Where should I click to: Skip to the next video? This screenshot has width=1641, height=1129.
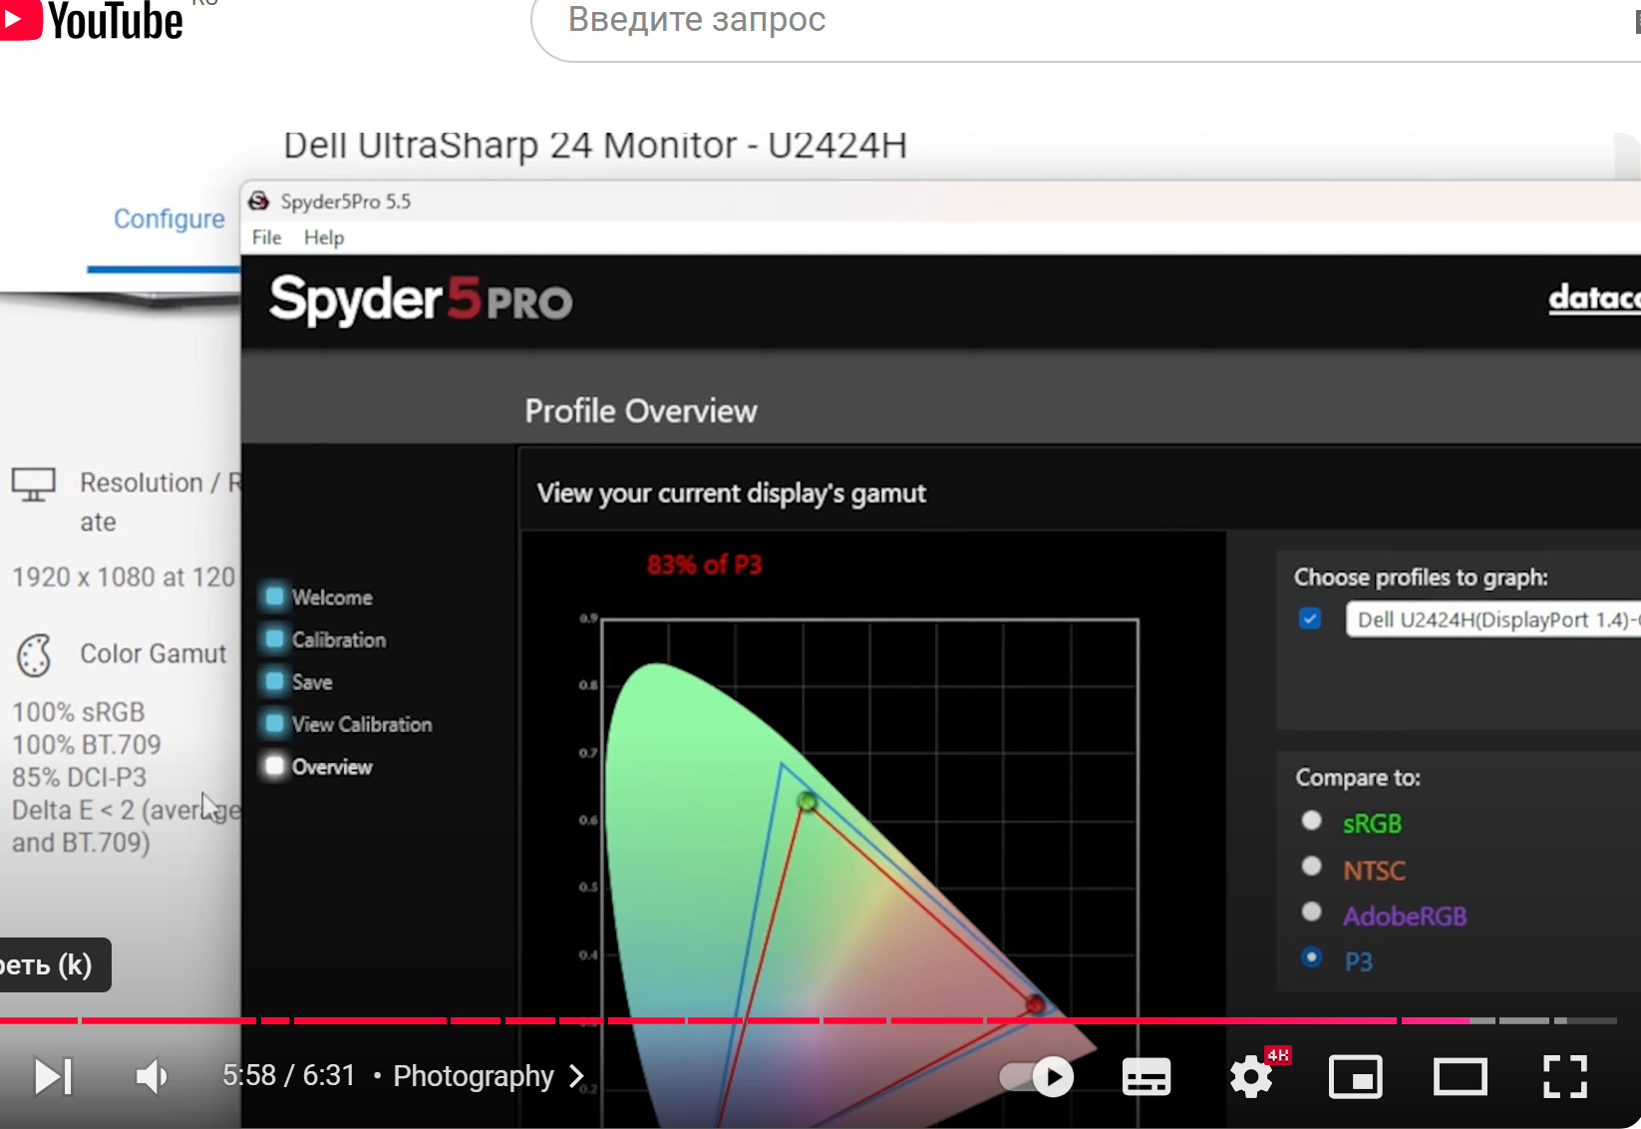[53, 1076]
